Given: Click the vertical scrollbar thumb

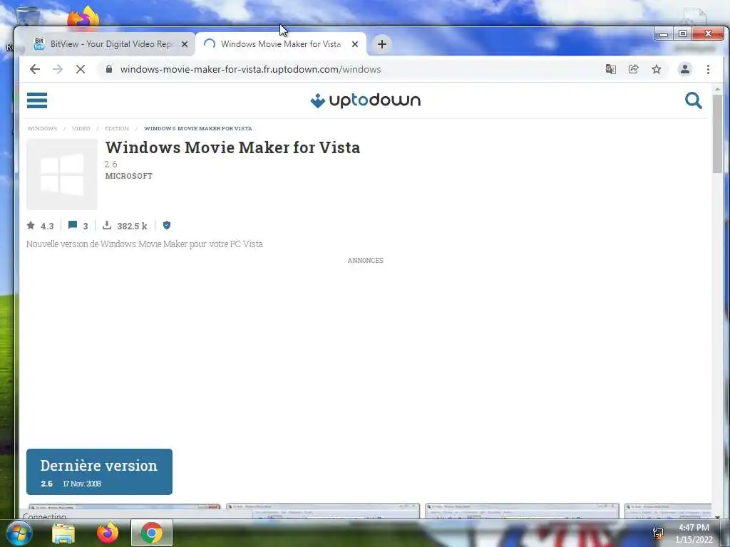Looking at the screenshot, I should pyautogui.click(x=717, y=133).
